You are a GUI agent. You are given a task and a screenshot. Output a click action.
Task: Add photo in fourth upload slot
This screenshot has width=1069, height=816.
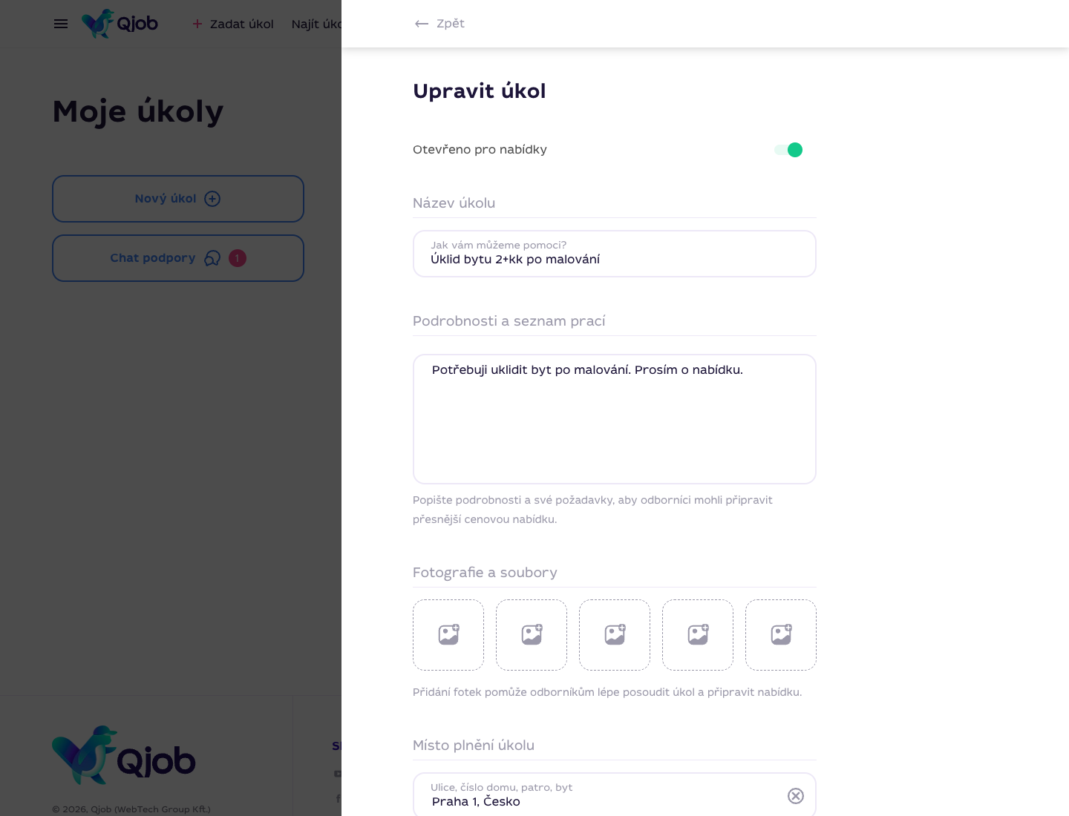pyautogui.click(x=698, y=635)
